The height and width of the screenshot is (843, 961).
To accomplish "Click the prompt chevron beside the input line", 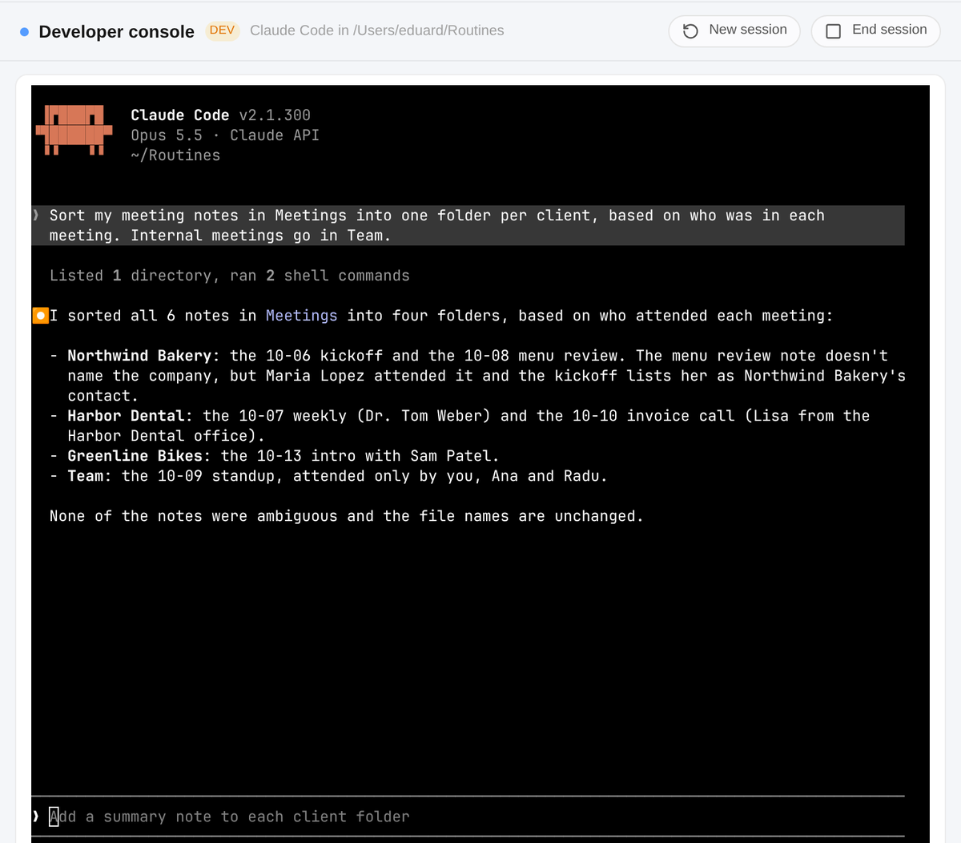I will coord(36,817).
